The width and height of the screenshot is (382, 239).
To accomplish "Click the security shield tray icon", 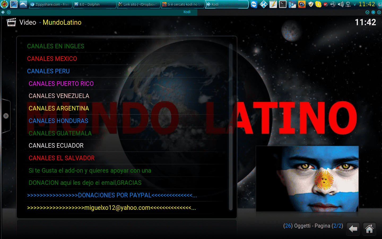I will pos(311,4).
